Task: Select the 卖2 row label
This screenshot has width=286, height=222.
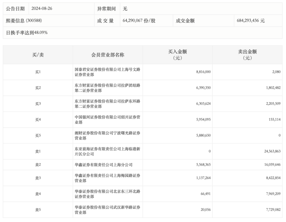Action: (x=38, y=165)
